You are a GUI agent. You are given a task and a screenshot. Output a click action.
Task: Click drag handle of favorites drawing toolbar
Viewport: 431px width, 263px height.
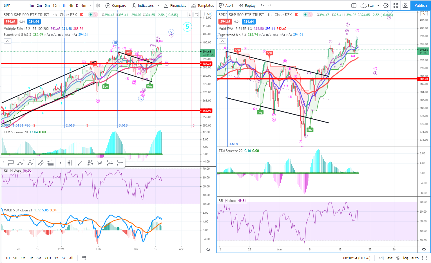pyautogui.click(x=3, y=163)
